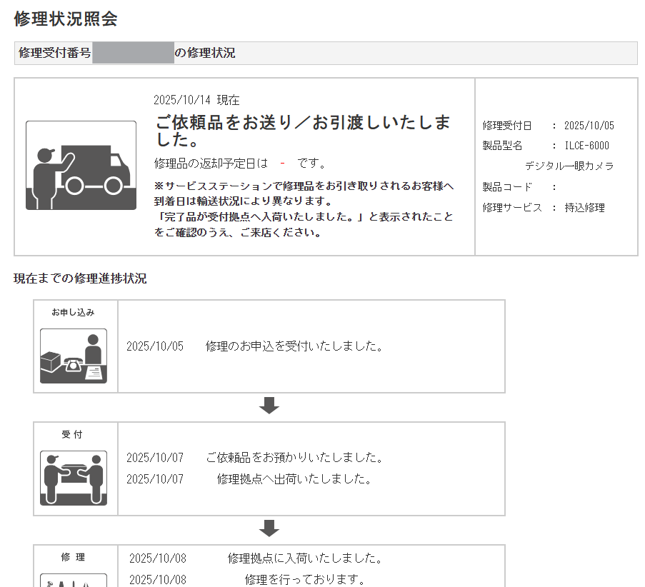Click the ご依頼品をお預かりいたしました entry
The width and height of the screenshot is (645, 587).
click(x=294, y=457)
